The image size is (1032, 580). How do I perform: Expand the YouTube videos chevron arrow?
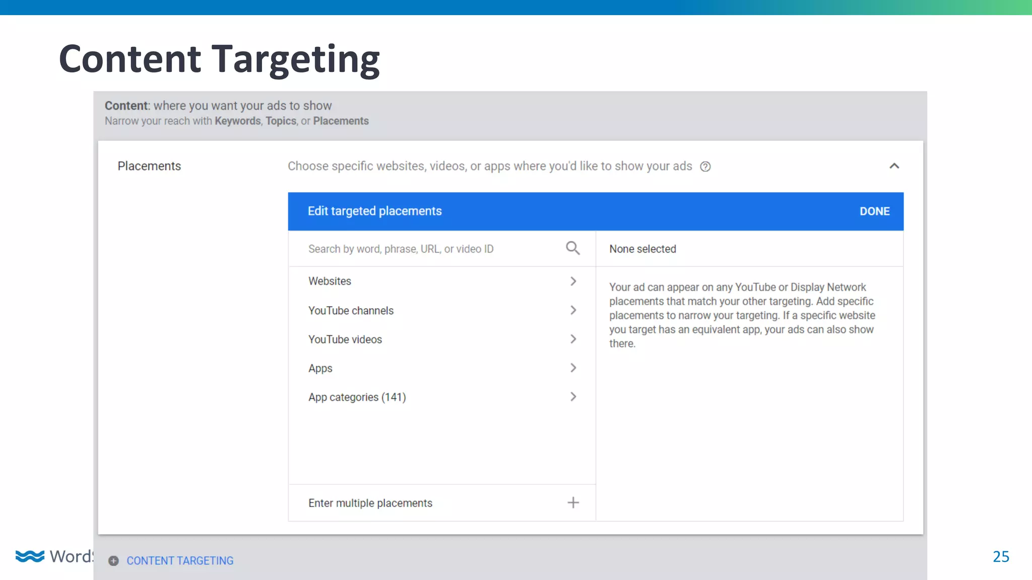tap(573, 339)
